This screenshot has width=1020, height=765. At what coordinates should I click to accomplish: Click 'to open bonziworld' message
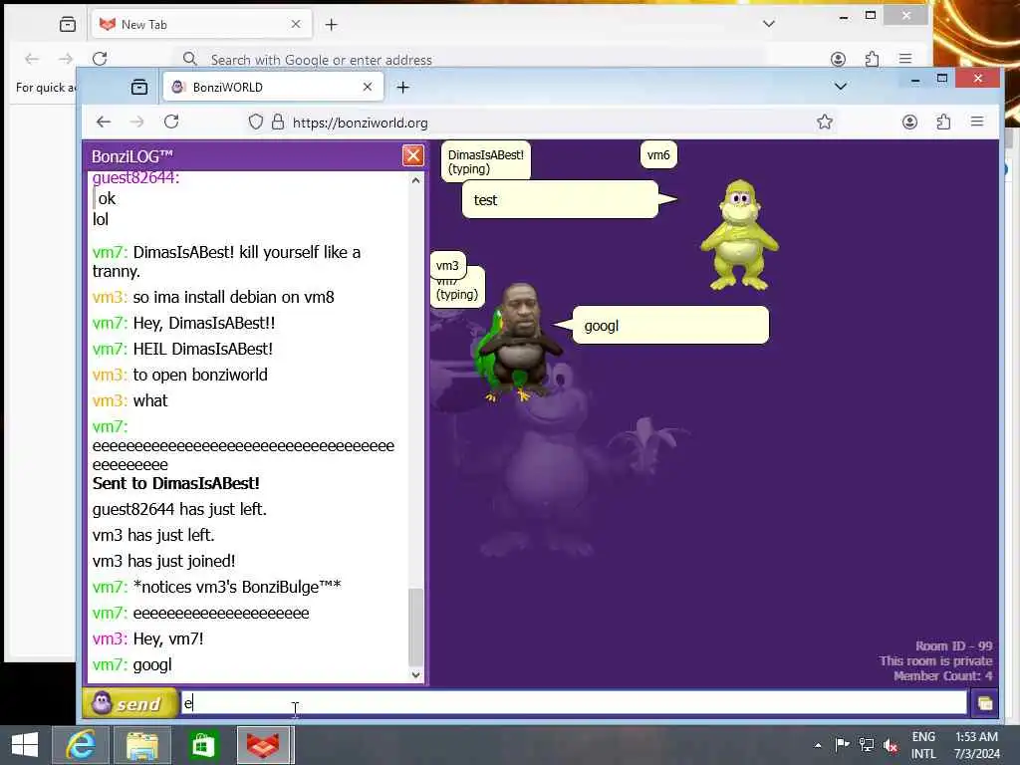pyautogui.click(x=200, y=375)
